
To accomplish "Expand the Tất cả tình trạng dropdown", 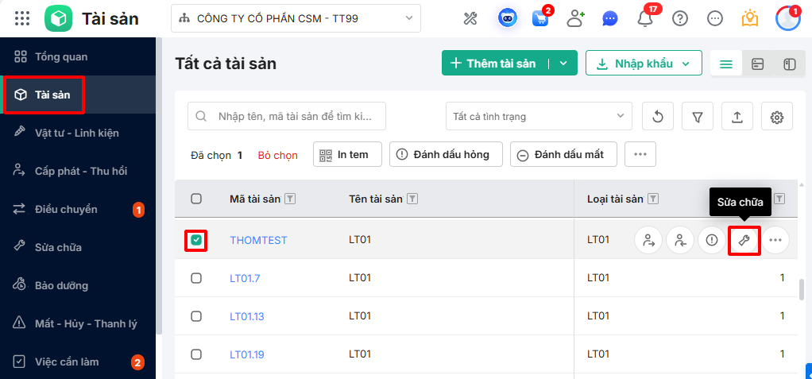I will coord(539,117).
